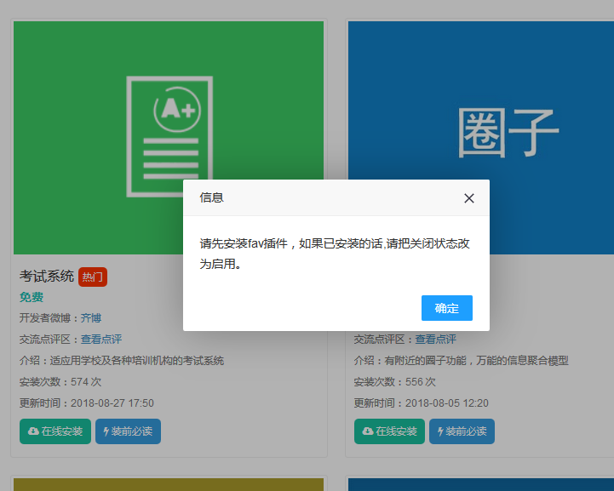
Task: Click the 2018-08-05 12:20 update time text
Action: [446, 403]
